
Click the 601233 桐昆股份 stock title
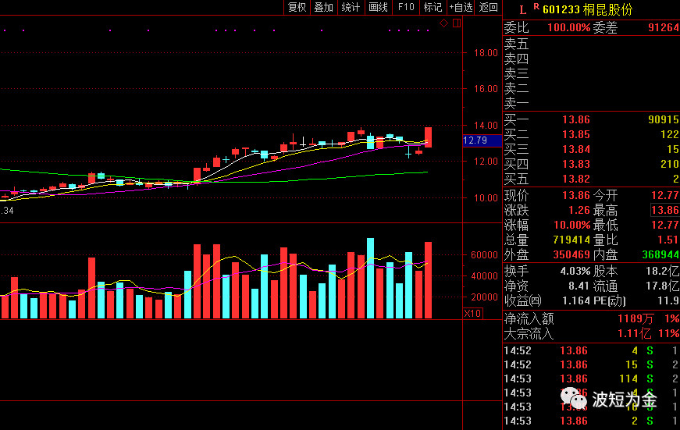[587, 9]
